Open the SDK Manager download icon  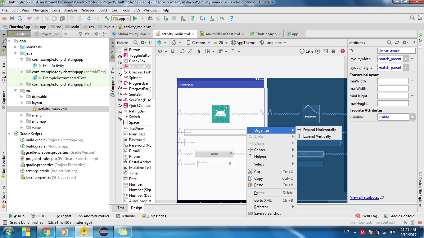pos(212,19)
